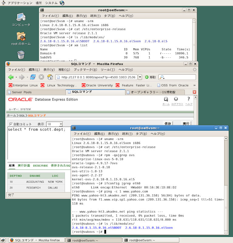Click into the SQL command text area
233x243 pixels.
click(x=39, y=143)
